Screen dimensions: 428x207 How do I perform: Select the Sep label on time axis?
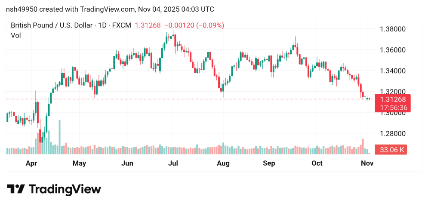tap(269, 164)
